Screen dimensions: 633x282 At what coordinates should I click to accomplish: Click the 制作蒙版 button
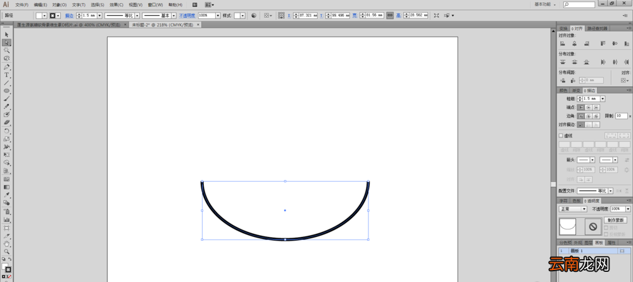(615, 220)
